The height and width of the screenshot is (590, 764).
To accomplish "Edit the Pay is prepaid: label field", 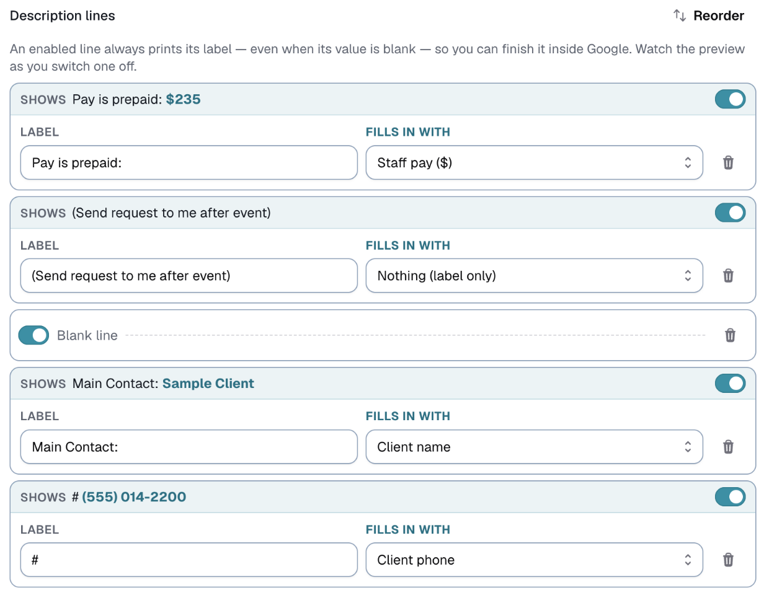I will [189, 162].
